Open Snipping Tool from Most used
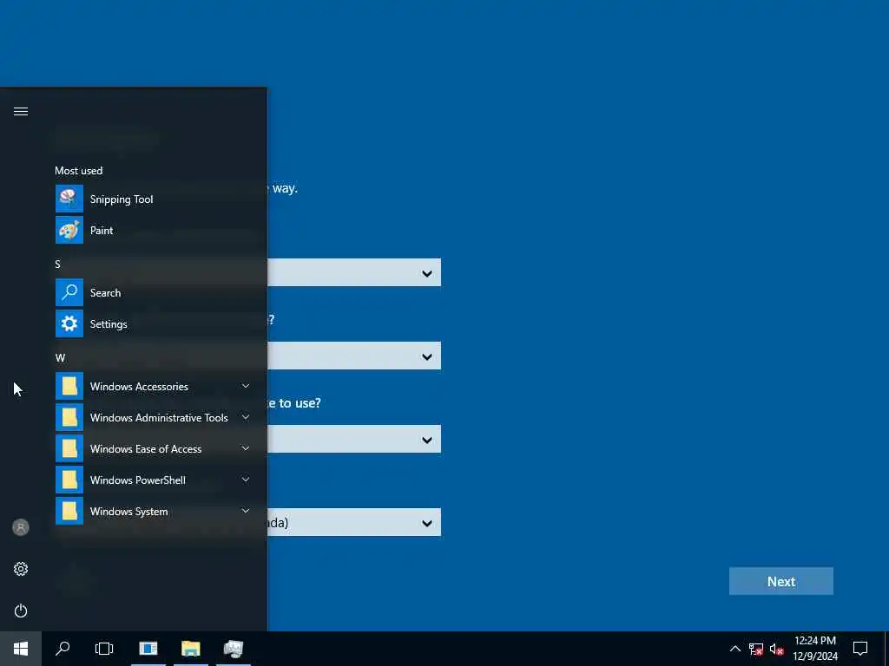The height and width of the screenshot is (666, 889). (x=161, y=199)
